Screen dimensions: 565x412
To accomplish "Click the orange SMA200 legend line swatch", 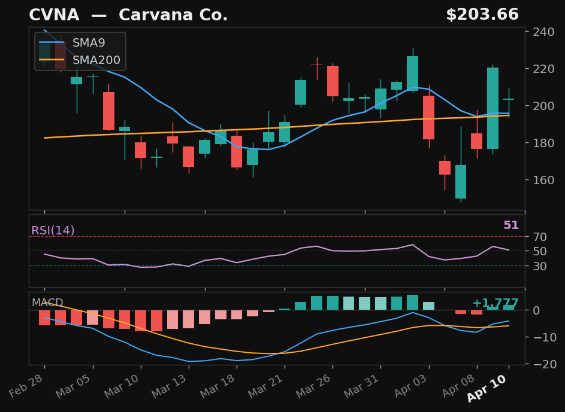I will (x=52, y=60).
